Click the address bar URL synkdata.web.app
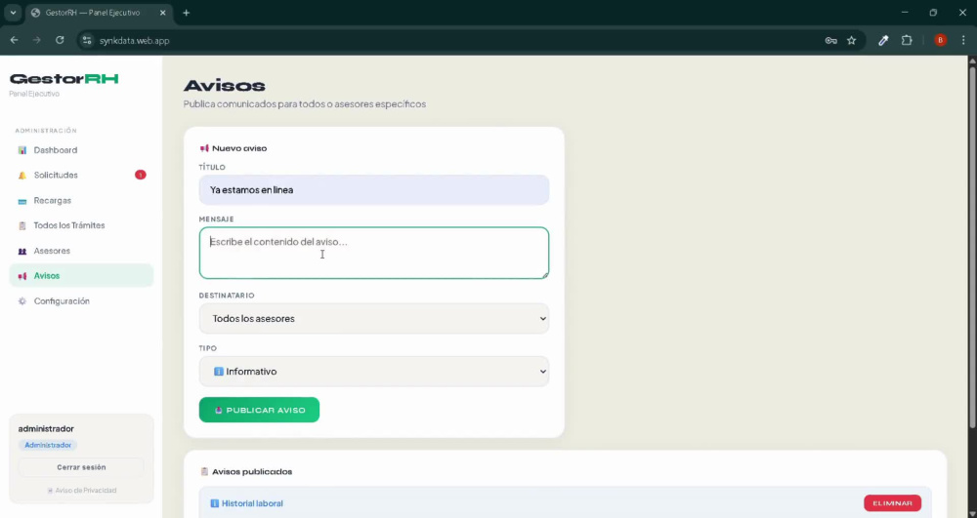The height and width of the screenshot is (518, 977). tap(135, 40)
